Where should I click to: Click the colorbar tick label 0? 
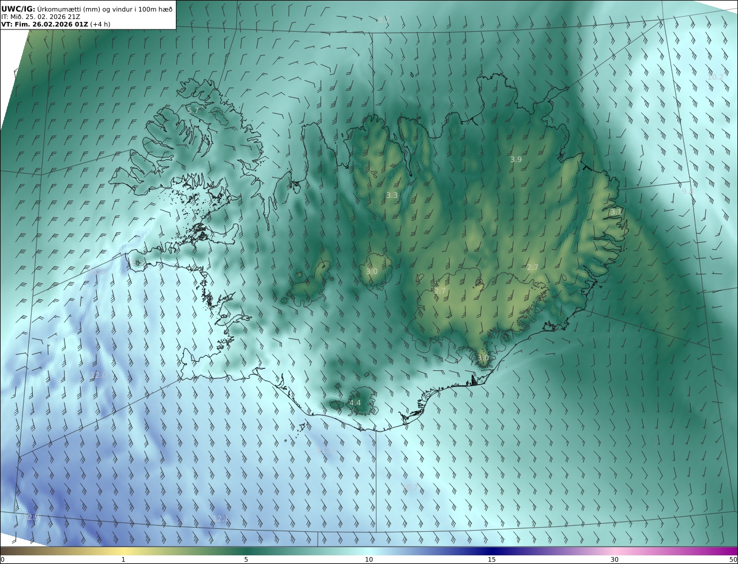tap(2, 560)
